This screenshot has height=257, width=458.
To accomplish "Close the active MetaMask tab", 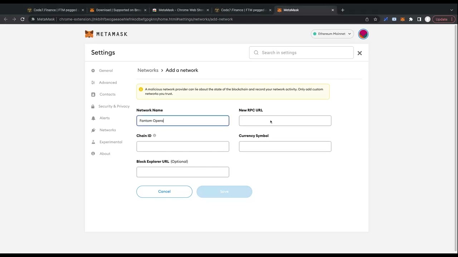I will (x=333, y=10).
